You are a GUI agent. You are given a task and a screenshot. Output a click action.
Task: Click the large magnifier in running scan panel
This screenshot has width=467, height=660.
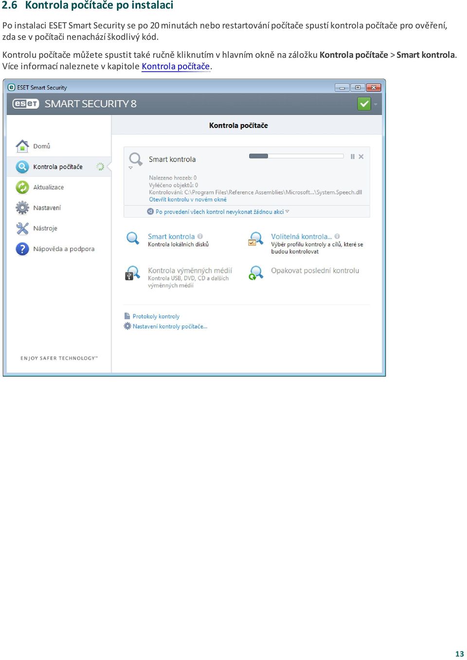[x=135, y=159]
